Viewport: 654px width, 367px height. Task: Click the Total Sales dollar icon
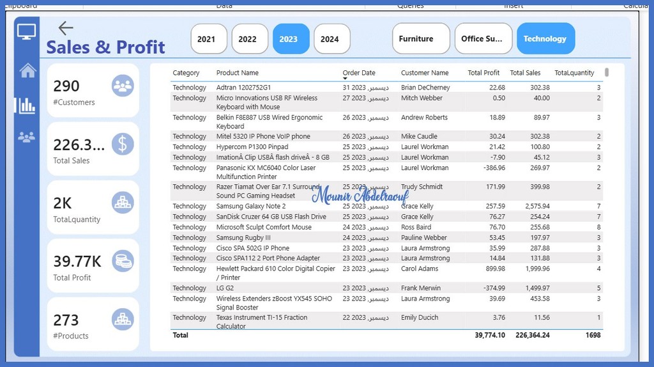(123, 144)
